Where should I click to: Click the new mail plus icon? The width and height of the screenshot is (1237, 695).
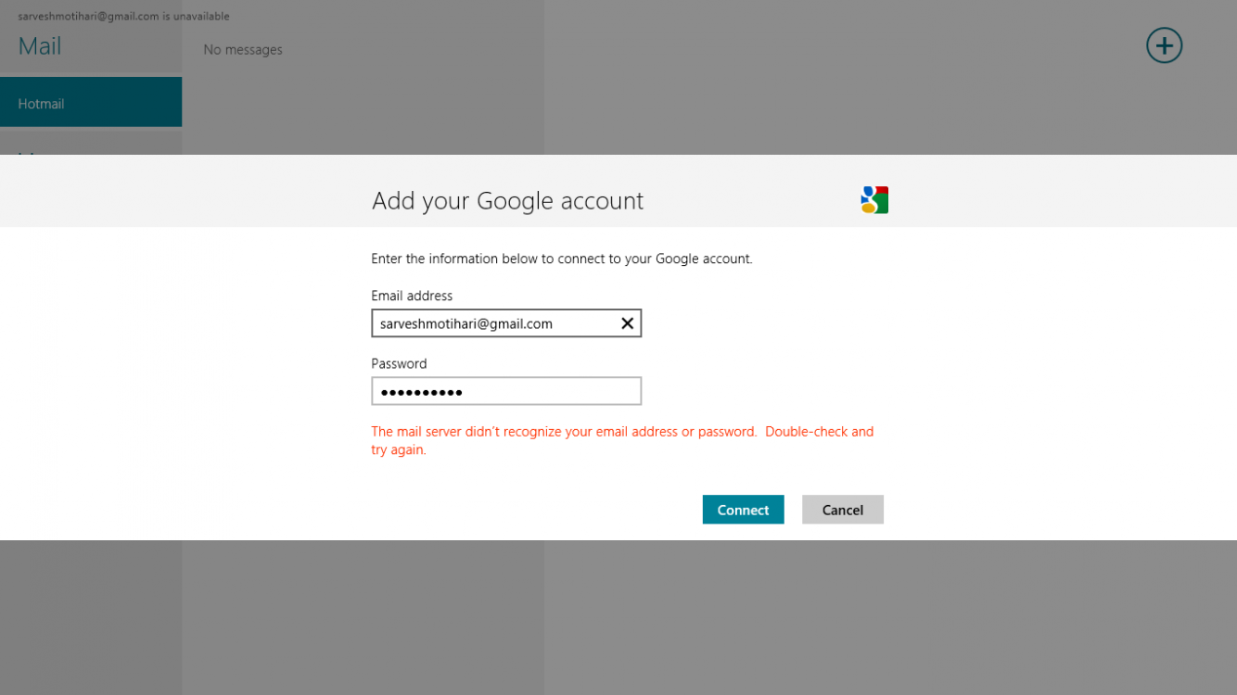(x=1164, y=45)
